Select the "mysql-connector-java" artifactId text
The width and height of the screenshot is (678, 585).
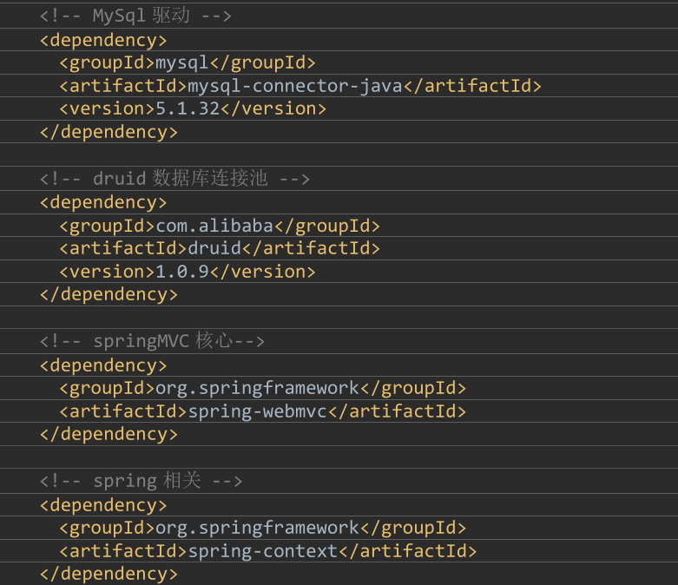coord(295,86)
